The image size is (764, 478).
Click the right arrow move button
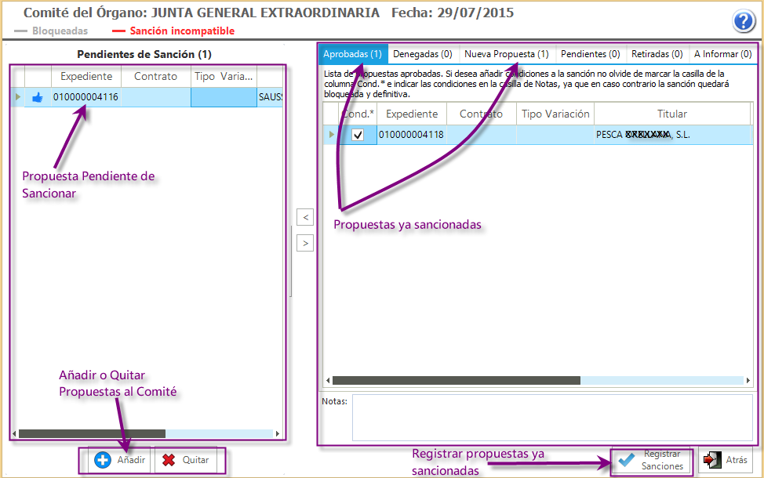[306, 243]
